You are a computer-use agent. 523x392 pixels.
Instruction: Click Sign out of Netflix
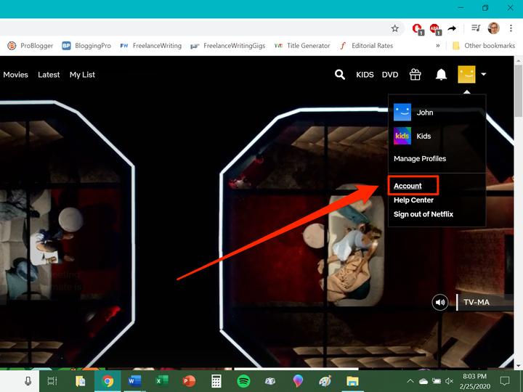pos(423,214)
